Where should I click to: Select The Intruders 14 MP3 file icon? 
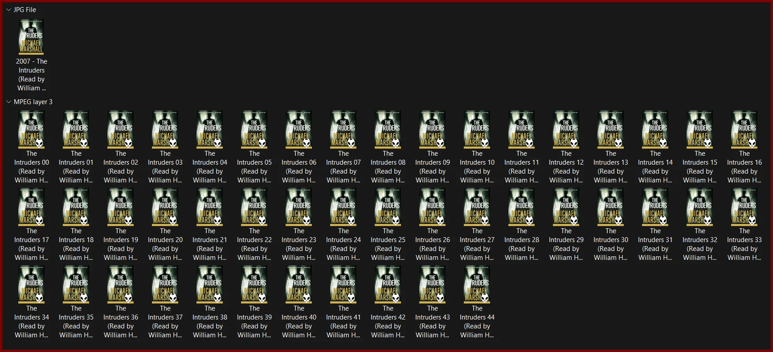[x=655, y=129]
